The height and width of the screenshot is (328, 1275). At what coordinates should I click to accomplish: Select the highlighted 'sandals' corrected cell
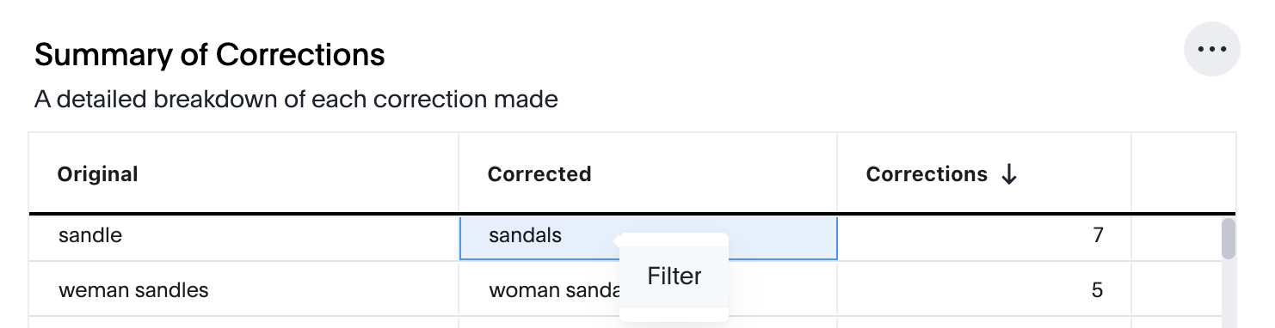[649, 238]
